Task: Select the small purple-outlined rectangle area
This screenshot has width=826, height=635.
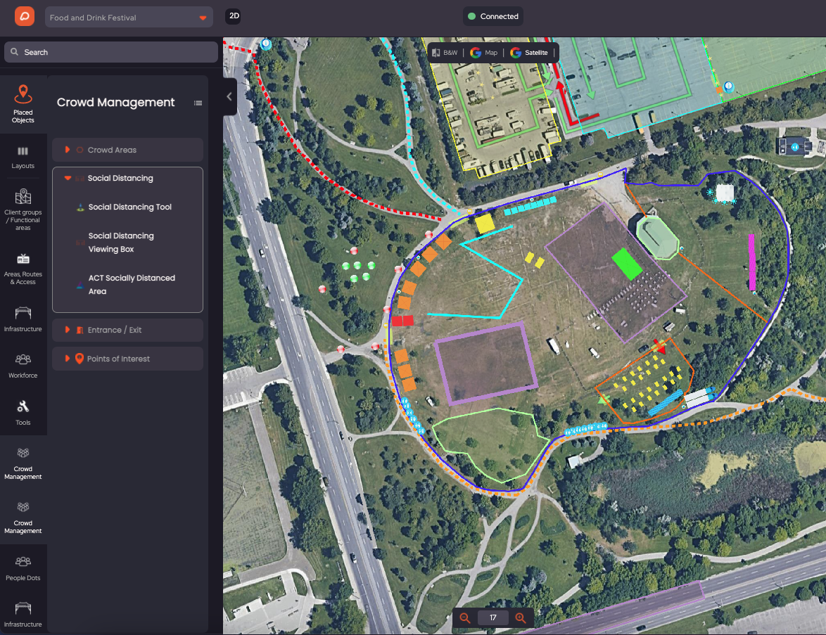Action: tap(485, 363)
